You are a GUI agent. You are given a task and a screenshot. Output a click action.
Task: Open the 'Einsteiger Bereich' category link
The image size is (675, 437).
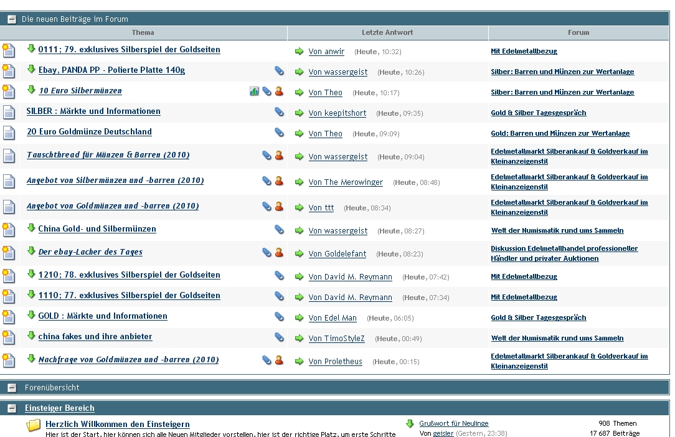[59, 408]
